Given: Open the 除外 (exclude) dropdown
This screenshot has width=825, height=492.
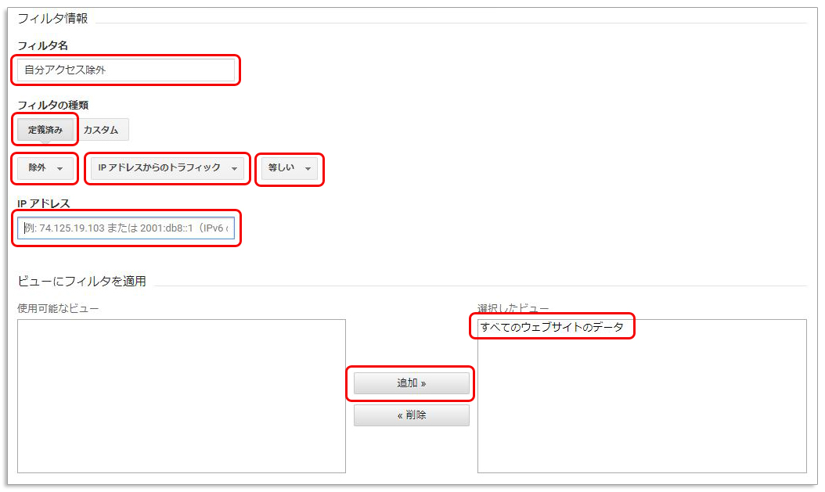Looking at the screenshot, I should coord(43,168).
